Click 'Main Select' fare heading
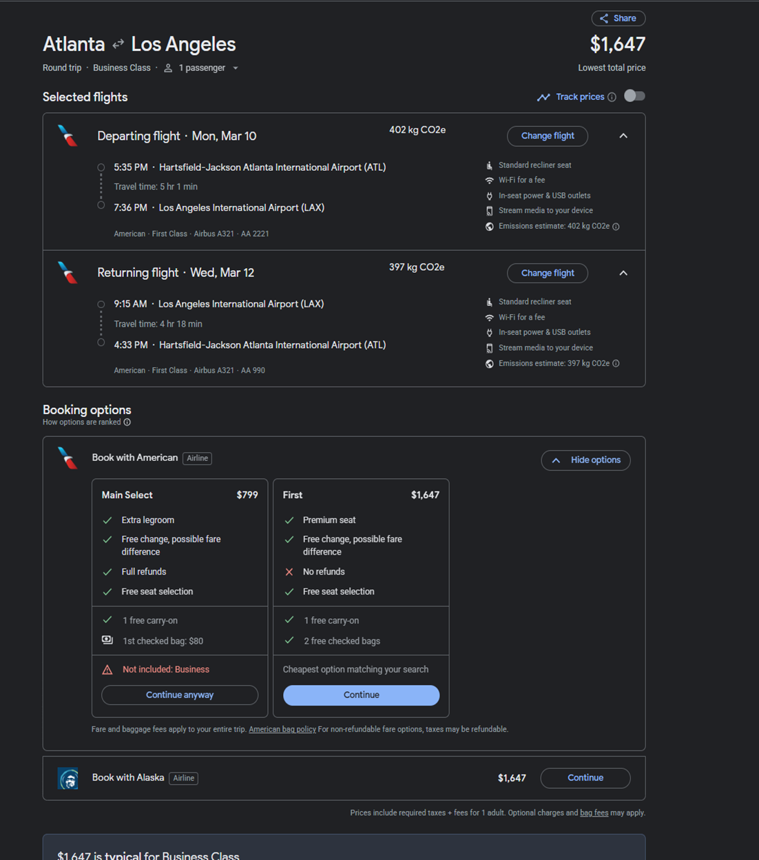Viewport: 759px width, 860px height. pyautogui.click(x=127, y=495)
